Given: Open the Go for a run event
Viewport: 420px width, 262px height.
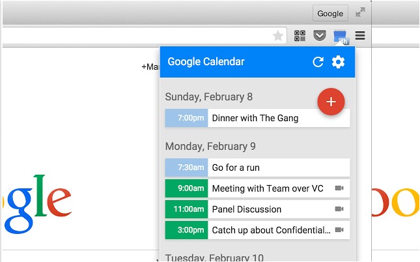Looking at the screenshot, I should click(236, 167).
